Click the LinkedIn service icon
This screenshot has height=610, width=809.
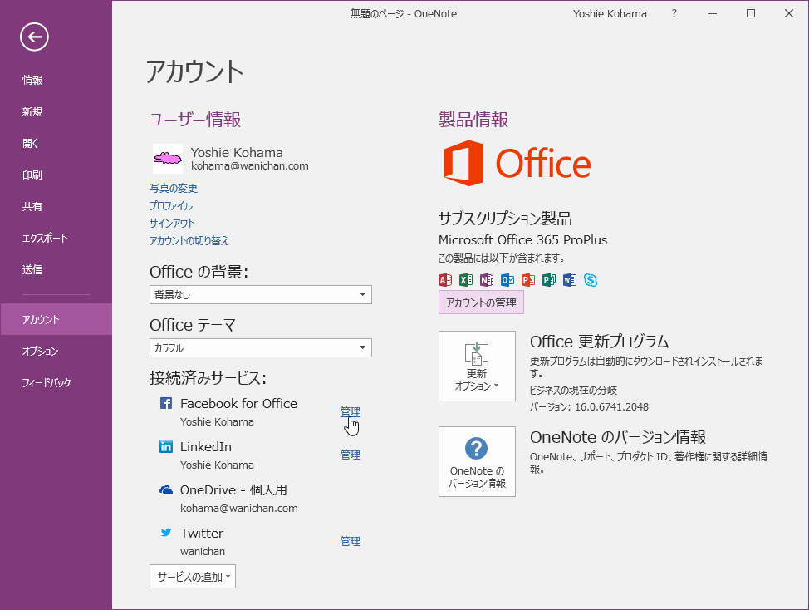point(166,446)
